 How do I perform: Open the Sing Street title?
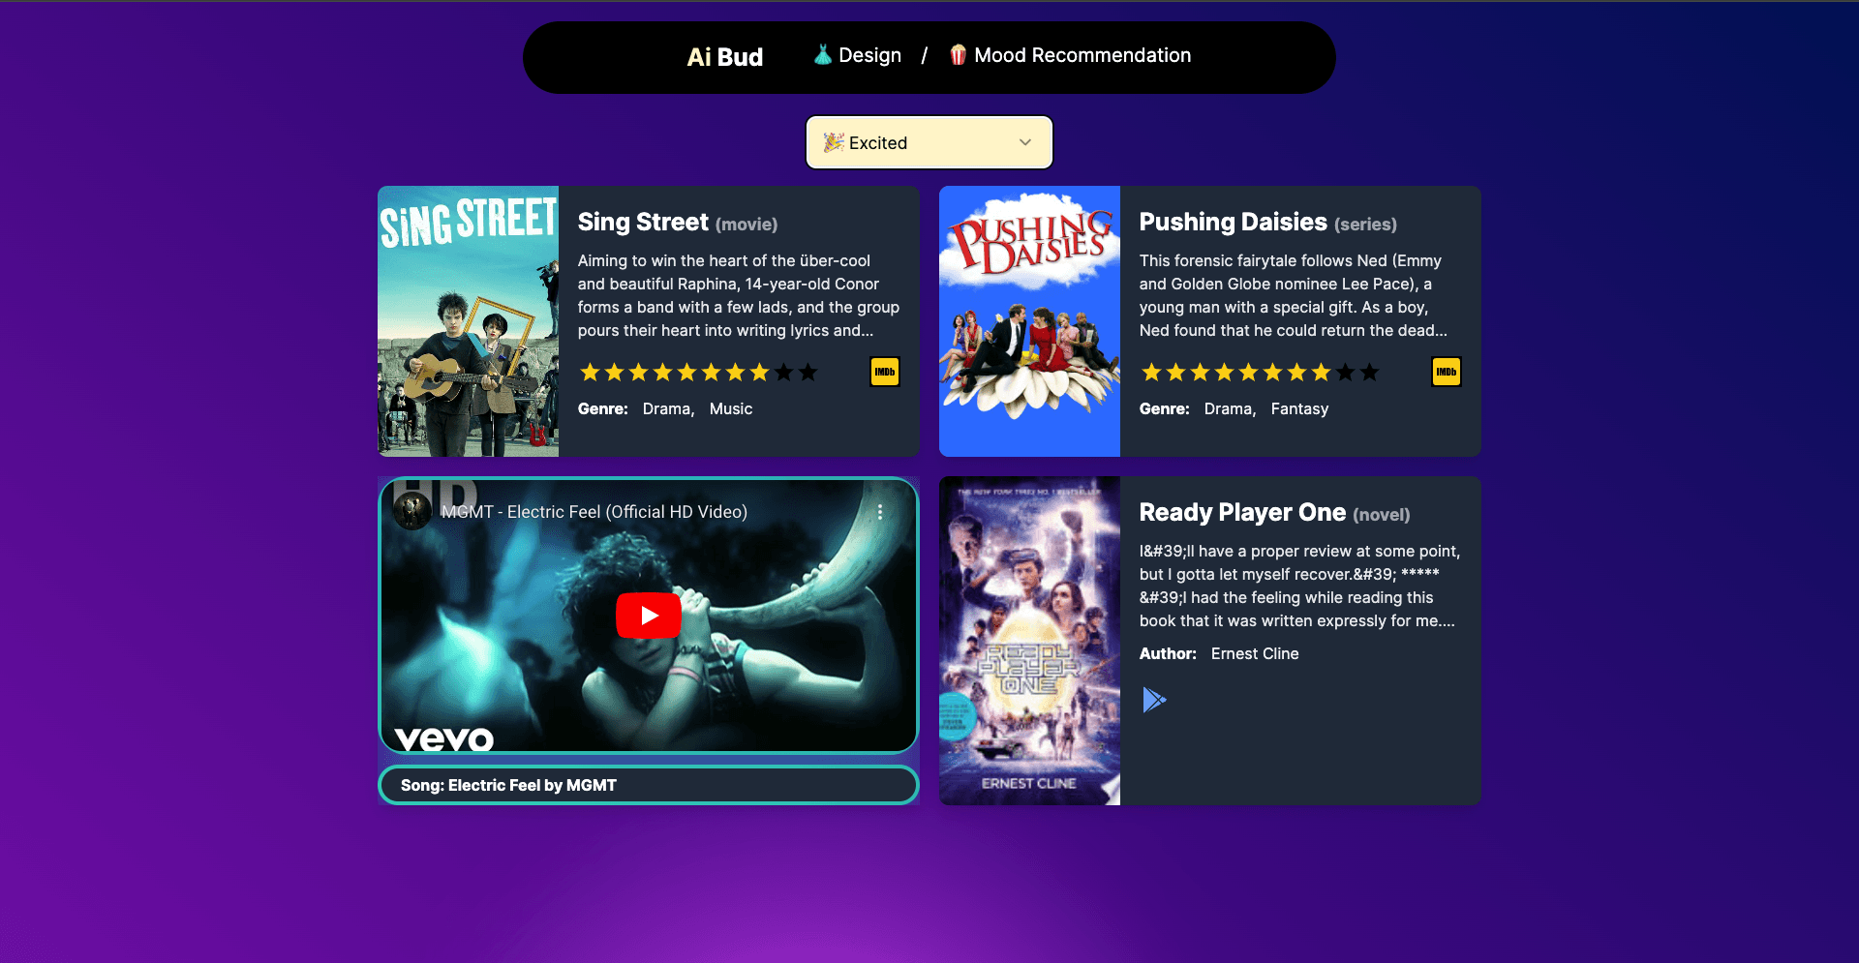click(643, 222)
